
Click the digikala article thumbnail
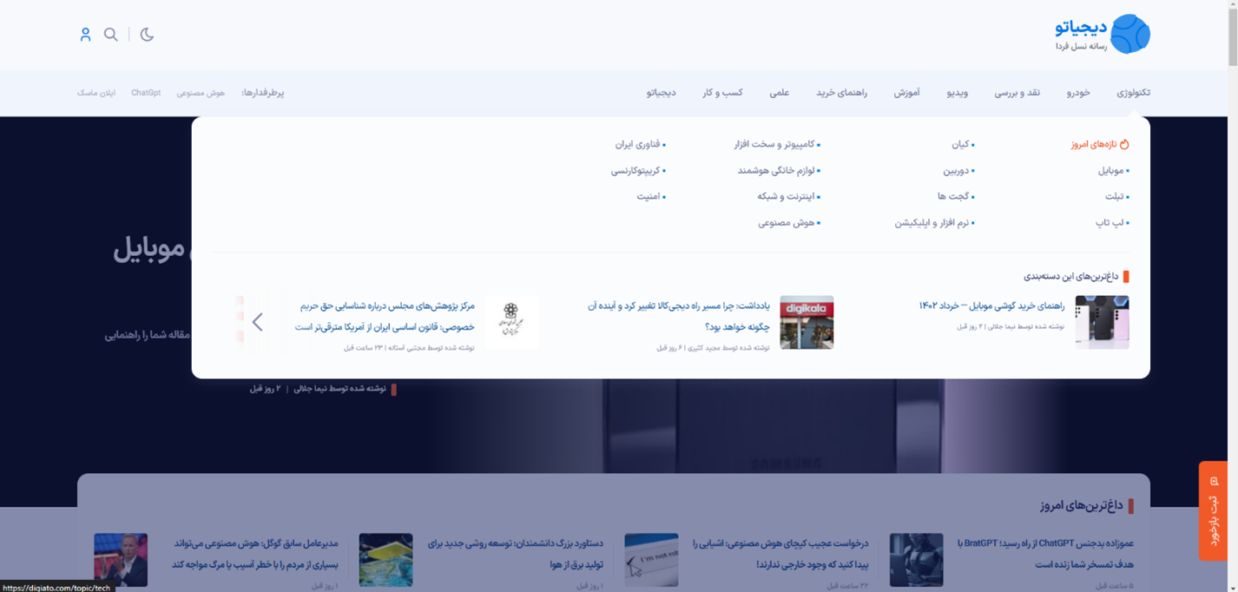point(807,322)
